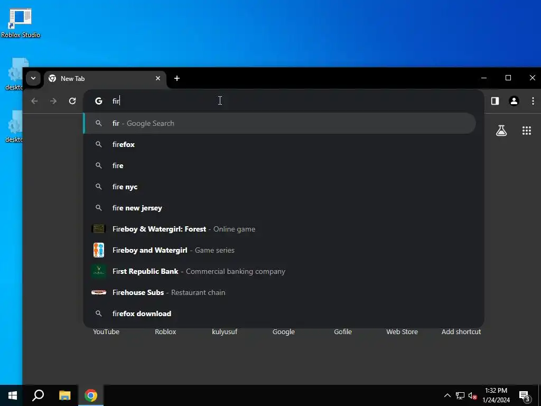541x406 pixels.
Task: Select the New Tab browser tab
Action: point(105,79)
